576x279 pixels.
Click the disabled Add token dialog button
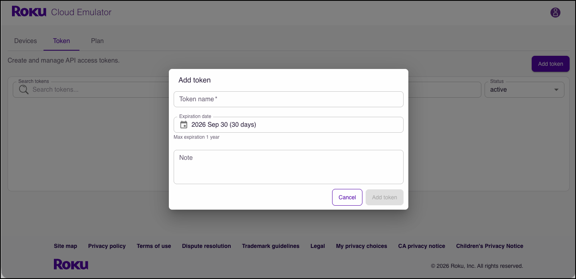(384, 197)
